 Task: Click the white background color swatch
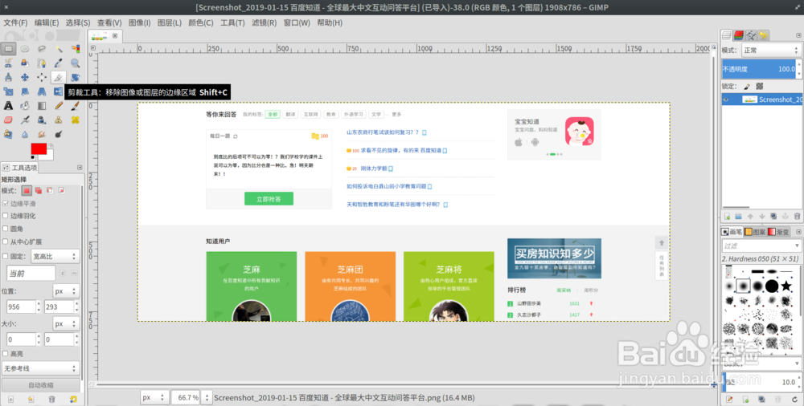[x=49, y=155]
